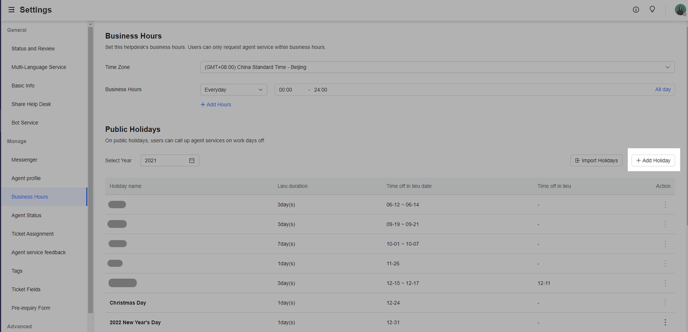The width and height of the screenshot is (688, 332).
Task: Open action menu for 11-26 holiday row
Action: 665,263
